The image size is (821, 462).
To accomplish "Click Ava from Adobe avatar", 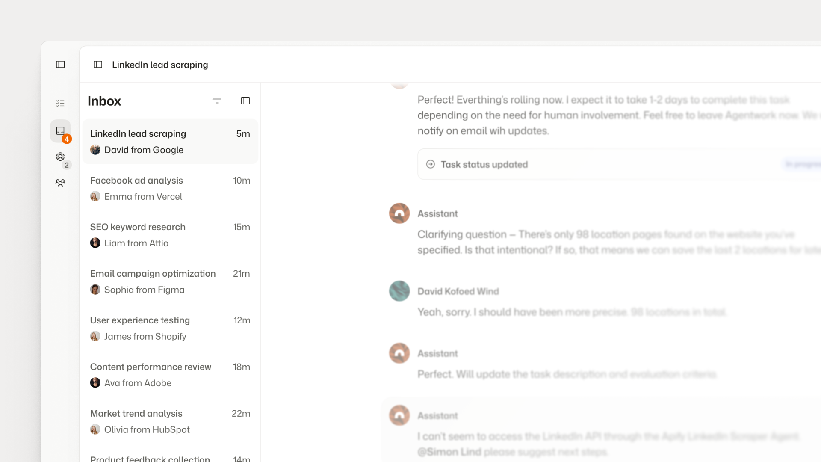I will pos(95,383).
